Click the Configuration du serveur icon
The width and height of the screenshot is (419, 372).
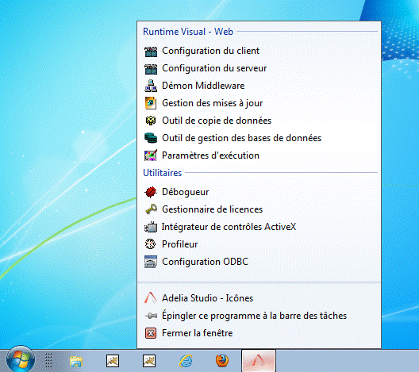(151, 69)
